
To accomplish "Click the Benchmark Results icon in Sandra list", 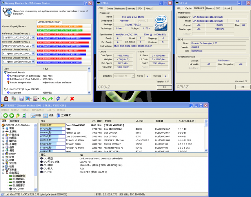I will point(5,72).
